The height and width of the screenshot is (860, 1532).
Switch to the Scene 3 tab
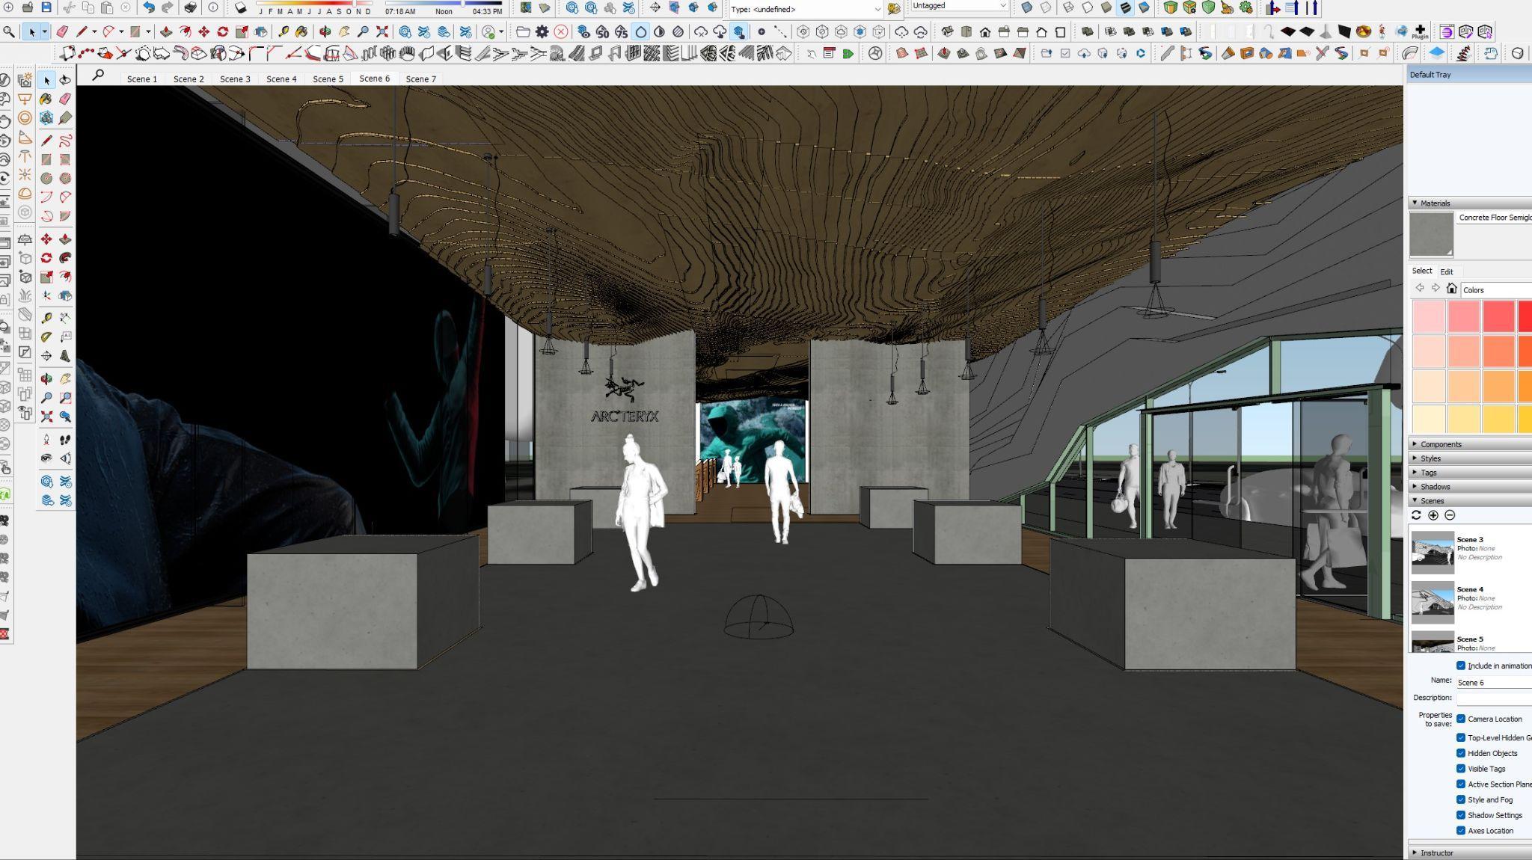pos(235,79)
